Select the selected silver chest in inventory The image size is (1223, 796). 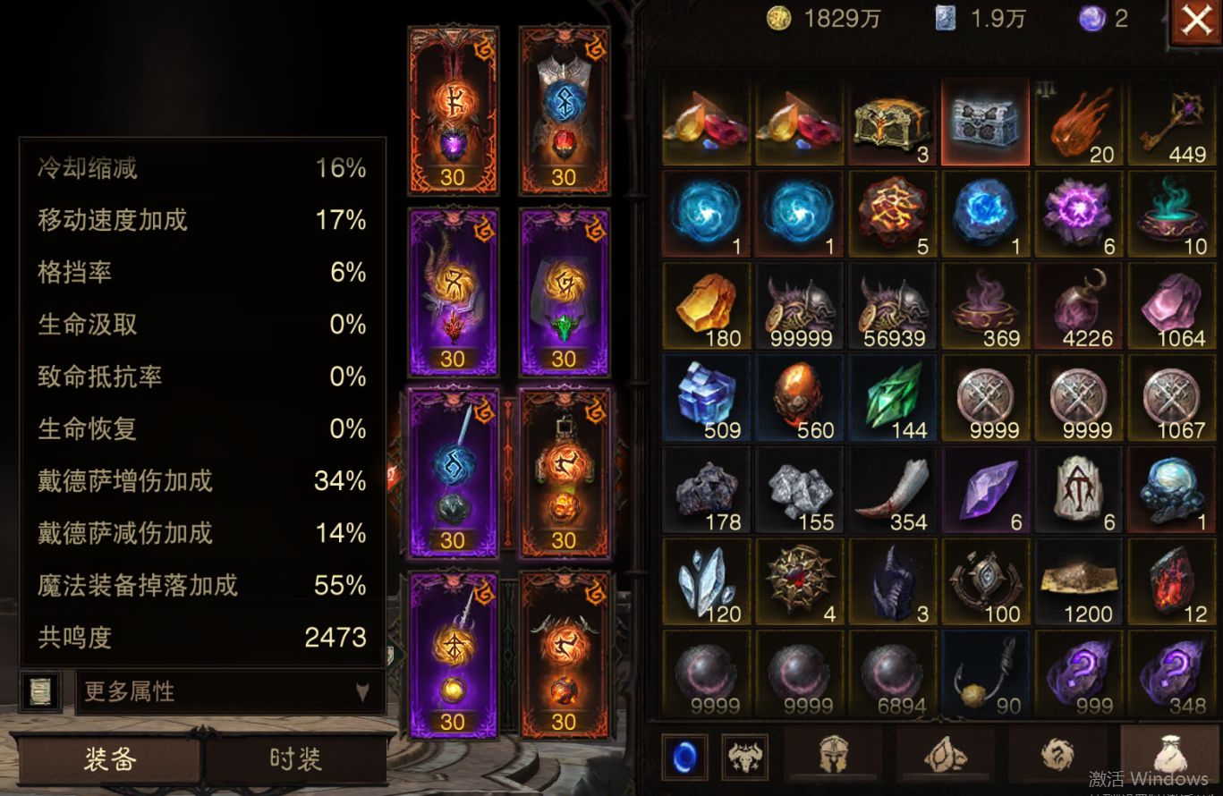coord(985,123)
